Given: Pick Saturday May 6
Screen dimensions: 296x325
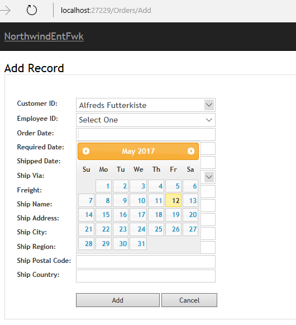Looking at the screenshot, I should pos(190,186).
